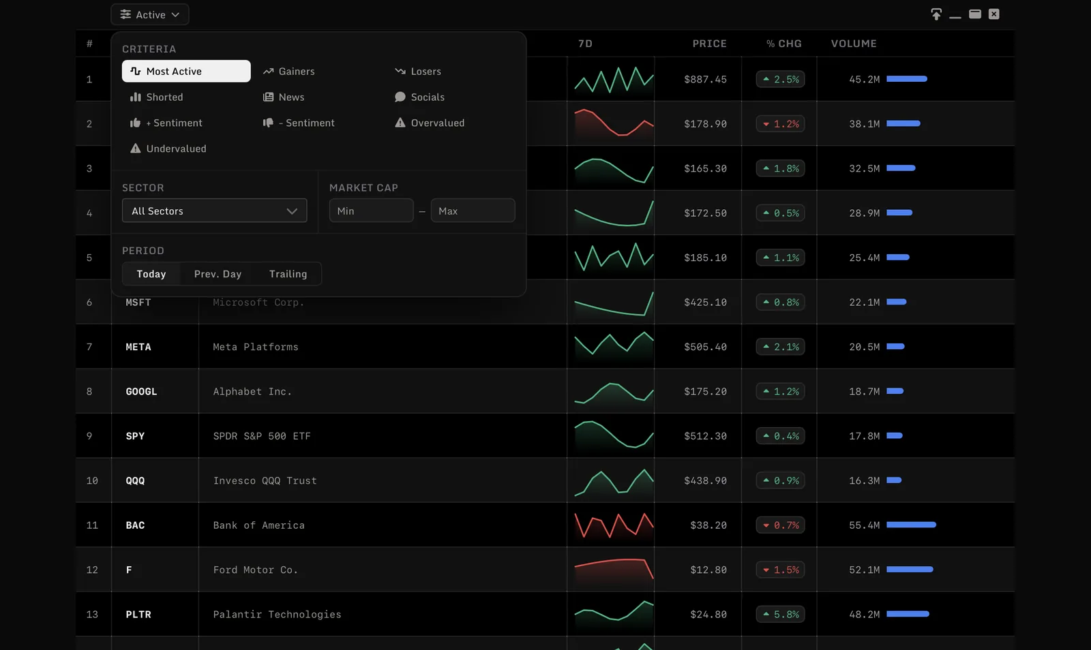Select the Socials criteria
Image resolution: width=1091 pixels, height=650 pixels.
pyautogui.click(x=419, y=97)
